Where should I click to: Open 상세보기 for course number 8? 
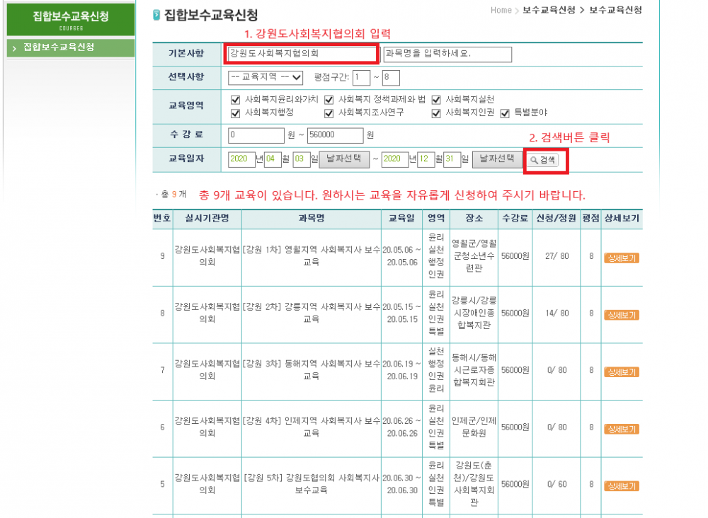[x=622, y=315]
